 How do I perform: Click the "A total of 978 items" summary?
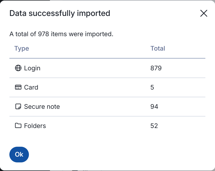pos(61,34)
